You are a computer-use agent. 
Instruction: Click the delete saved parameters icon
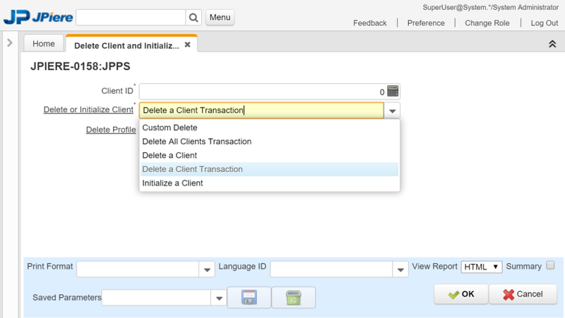point(293,298)
